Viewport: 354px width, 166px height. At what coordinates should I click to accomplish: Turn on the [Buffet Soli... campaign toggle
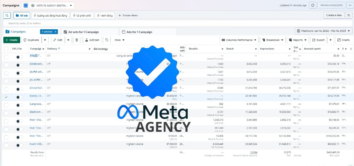click(20, 73)
